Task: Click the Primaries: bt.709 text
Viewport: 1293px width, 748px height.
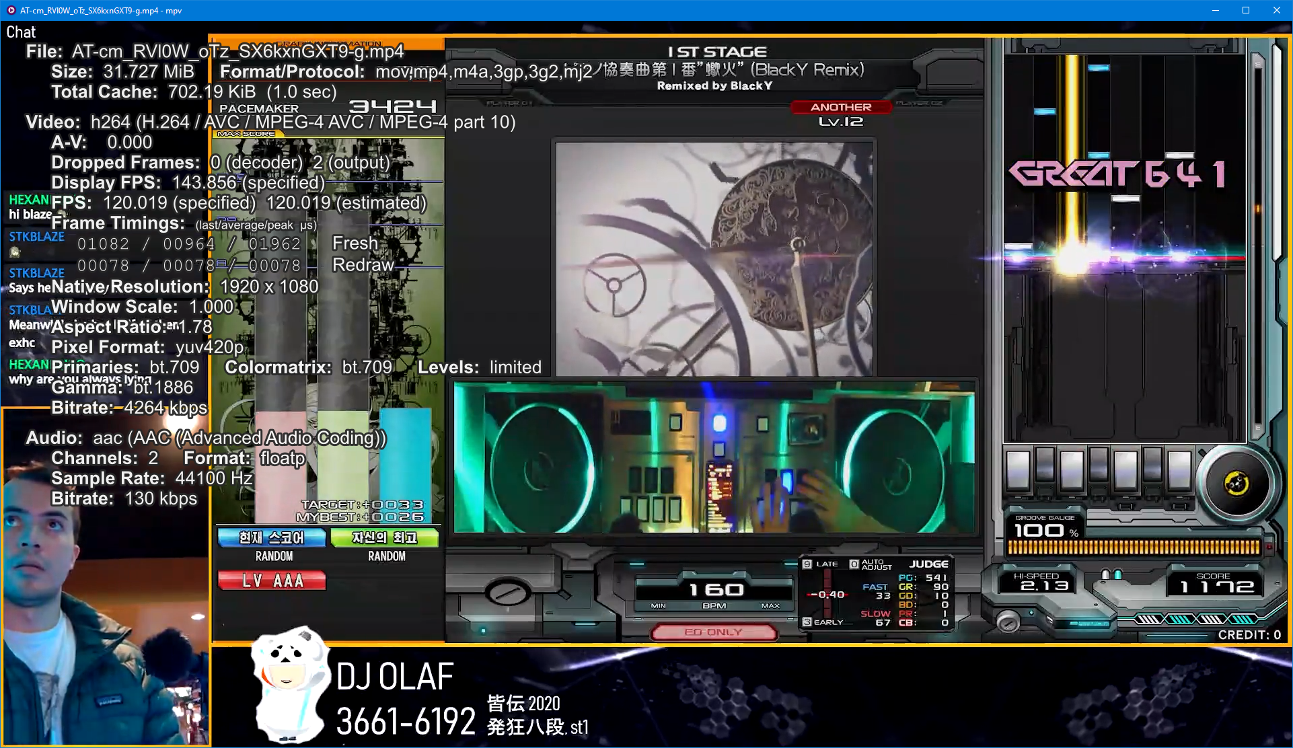Action: 125,367
